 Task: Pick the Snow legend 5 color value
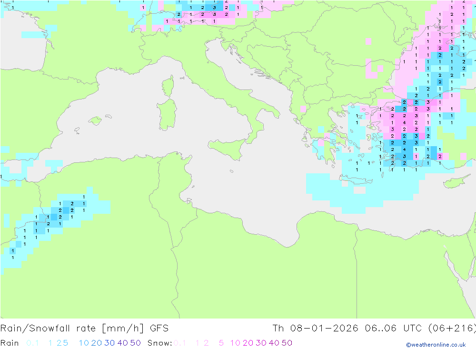(221, 343)
